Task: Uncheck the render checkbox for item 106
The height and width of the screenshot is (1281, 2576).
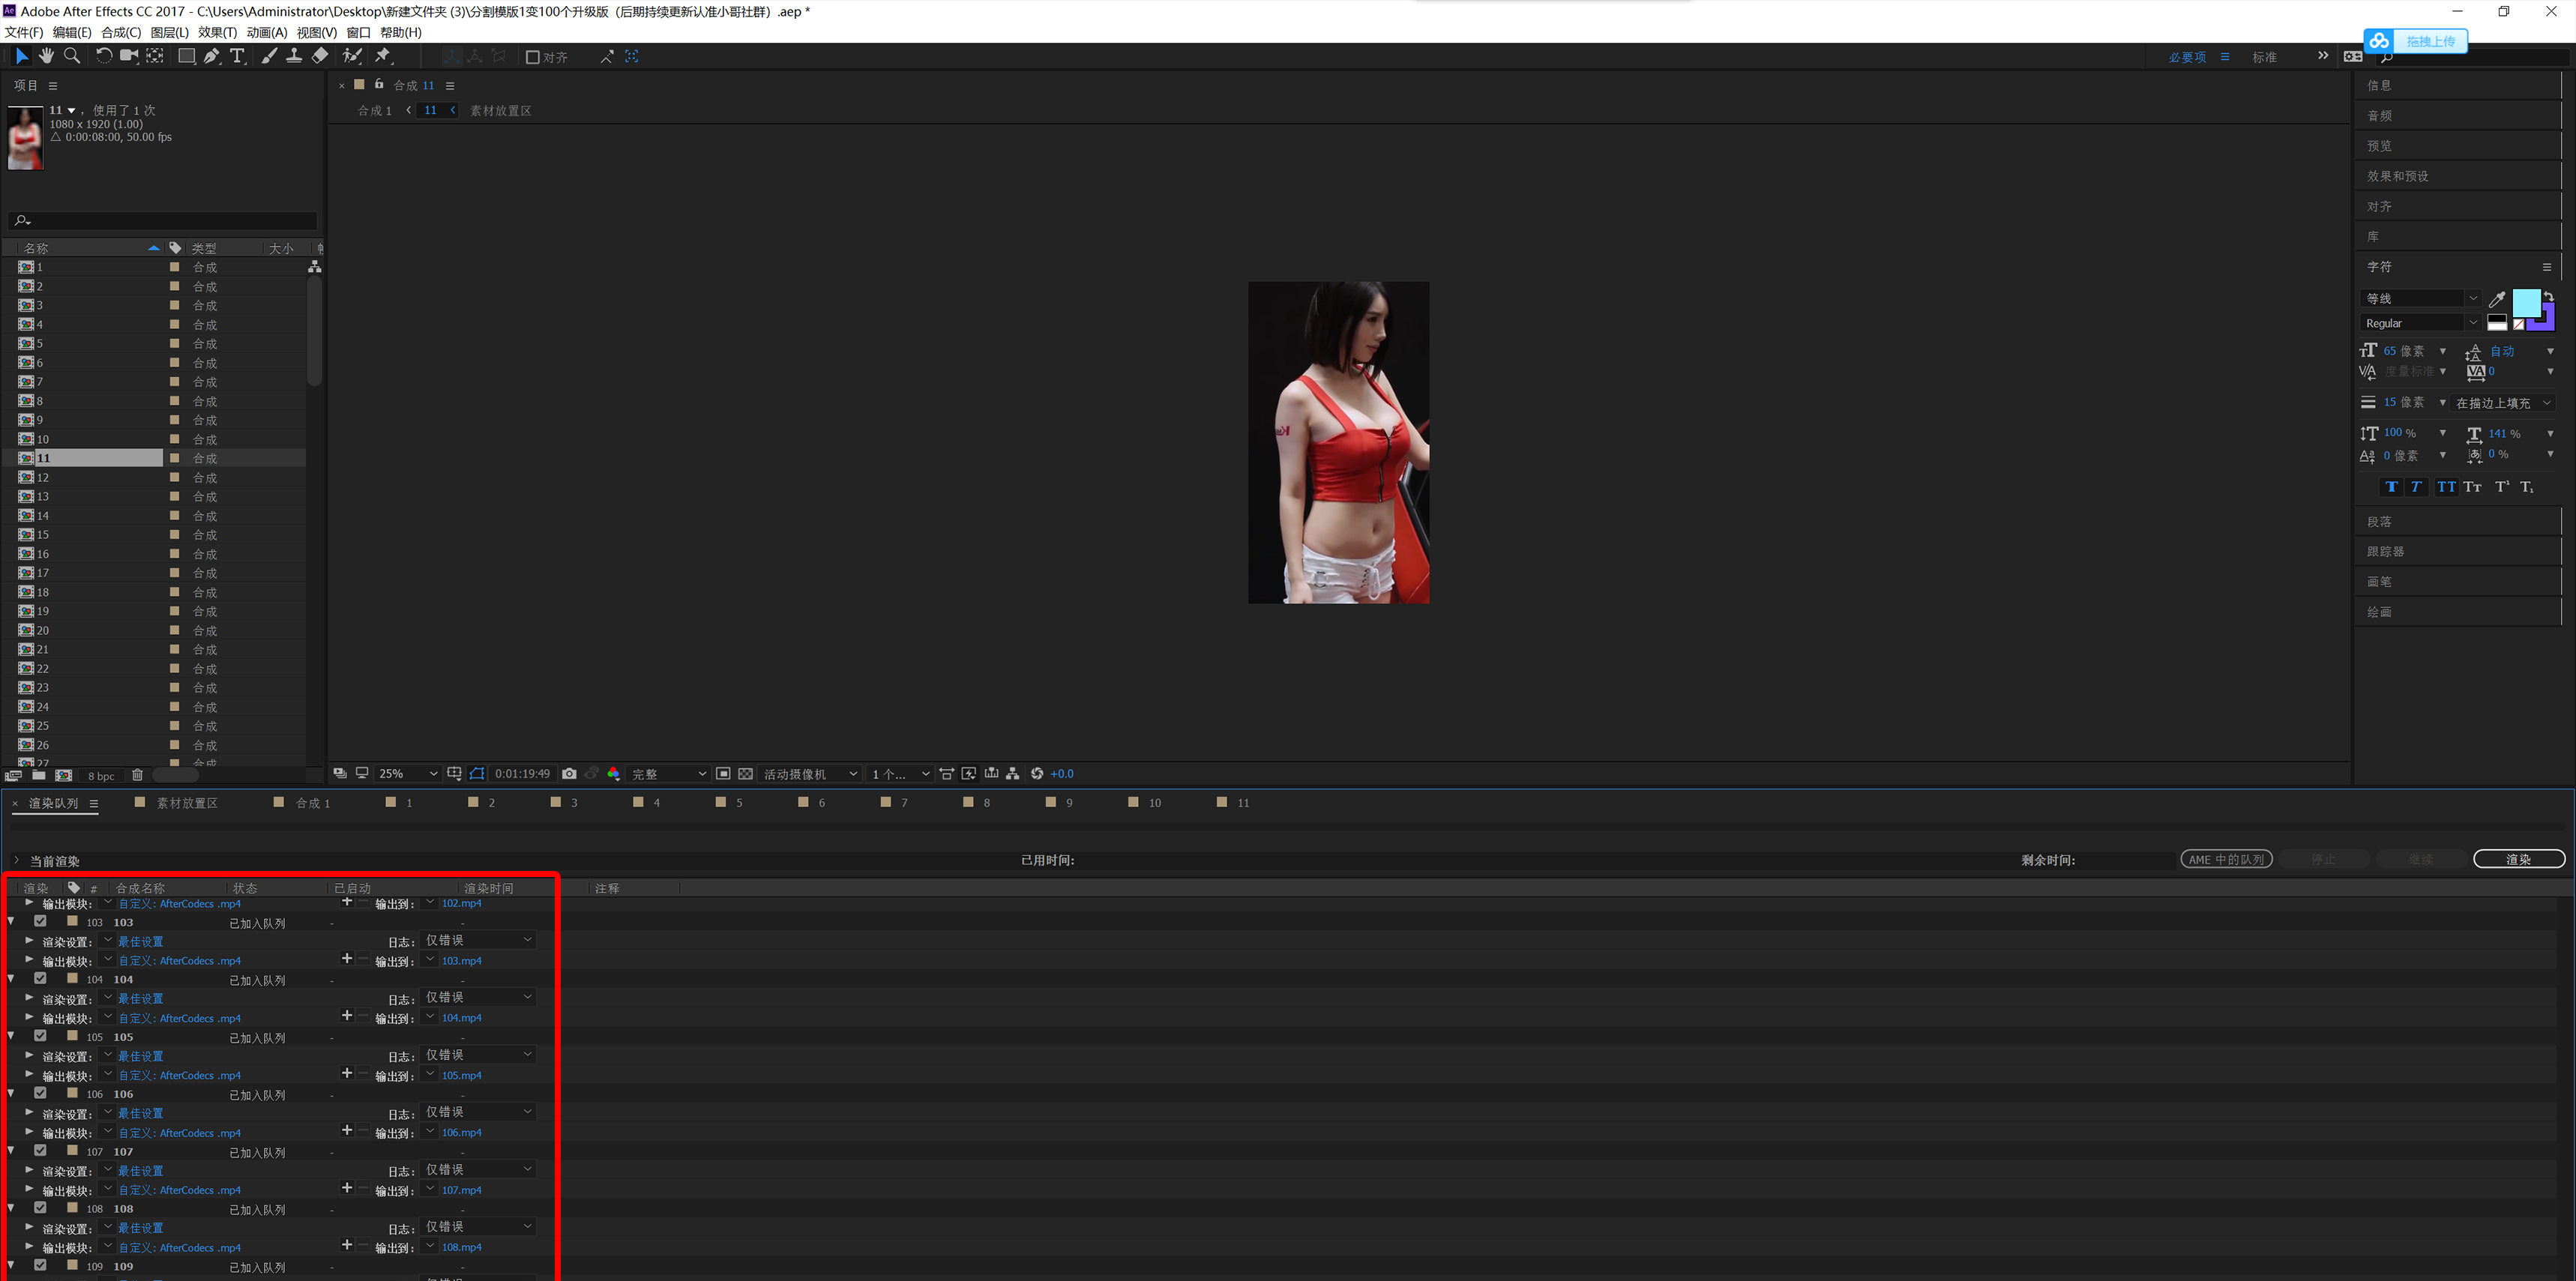Action: [x=40, y=1093]
